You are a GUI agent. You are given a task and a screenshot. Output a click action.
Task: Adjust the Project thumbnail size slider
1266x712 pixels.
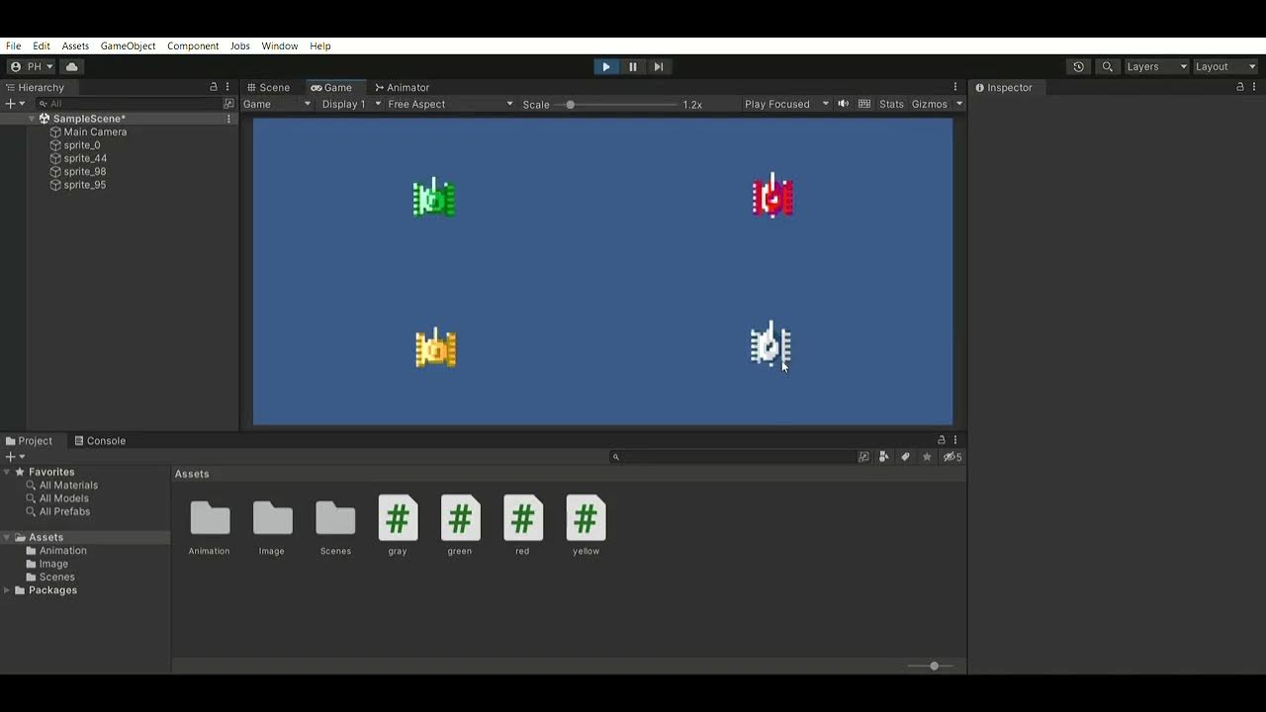point(930,667)
